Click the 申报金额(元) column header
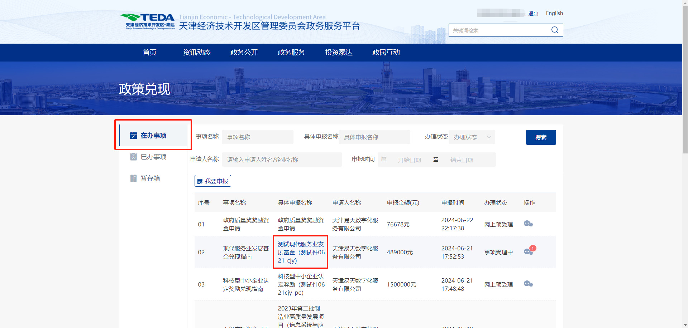 click(x=403, y=202)
